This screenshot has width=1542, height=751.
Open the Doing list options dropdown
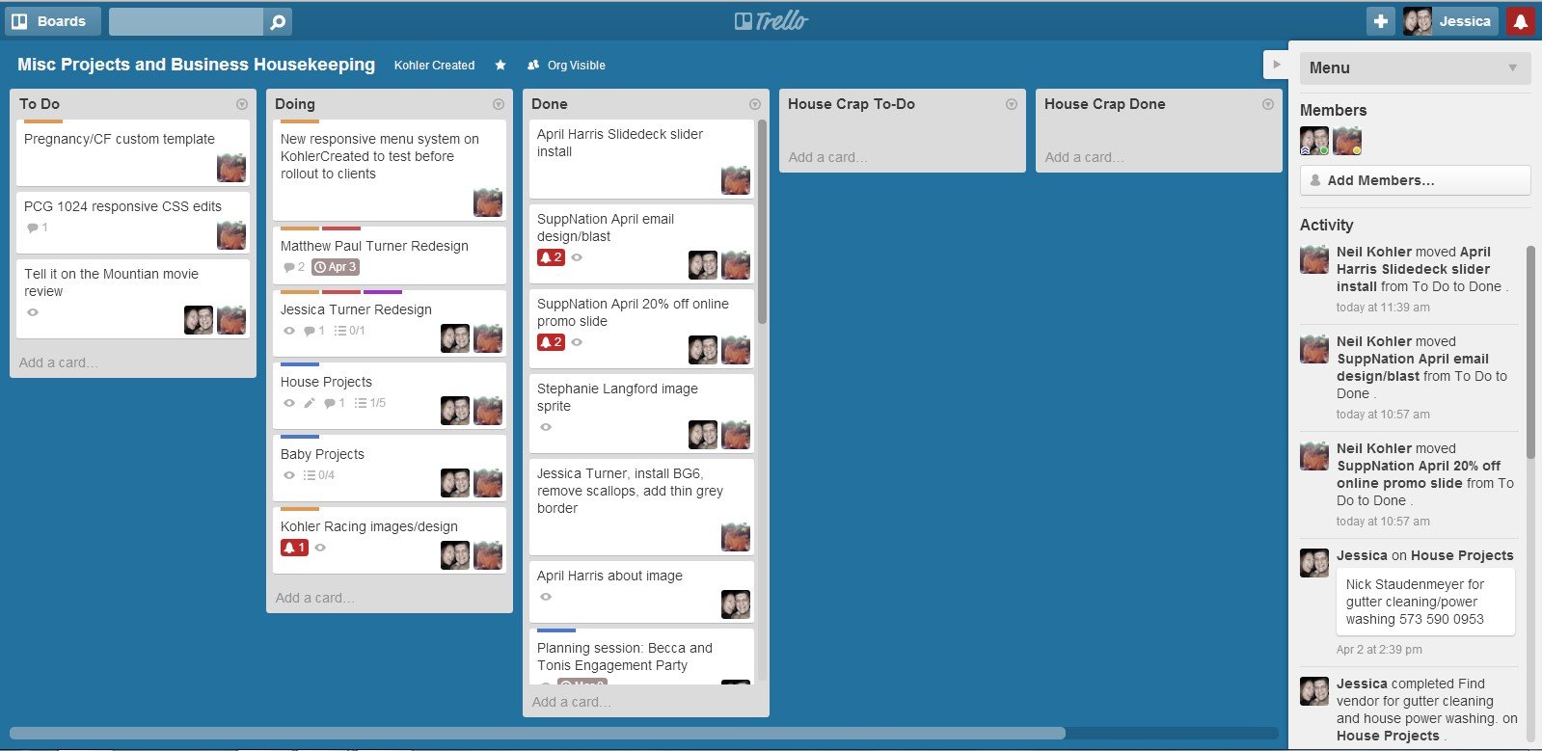pyautogui.click(x=499, y=104)
